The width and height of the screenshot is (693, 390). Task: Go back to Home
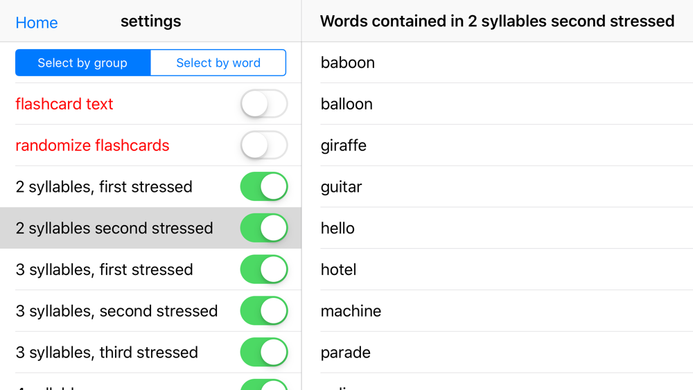(36, 22)
